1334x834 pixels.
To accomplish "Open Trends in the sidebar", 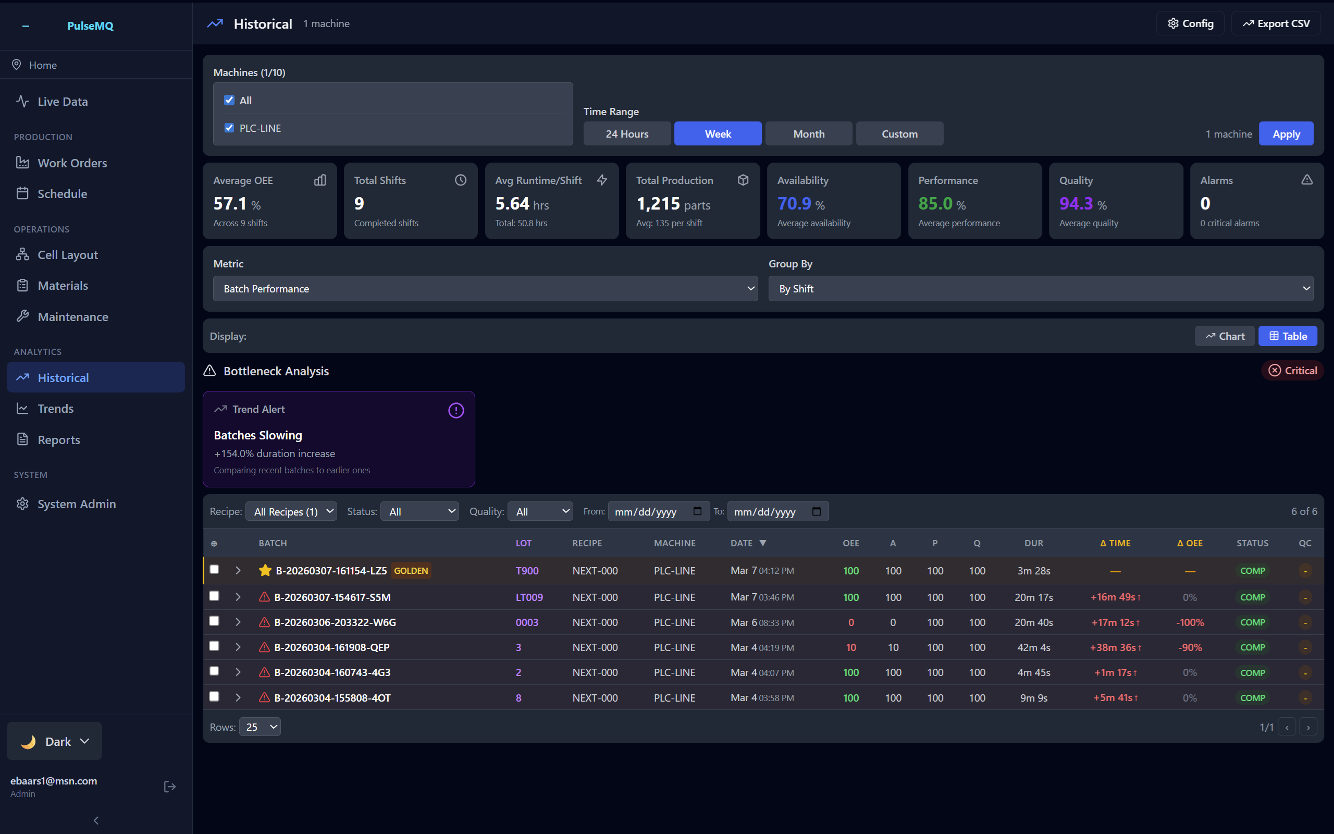I will pos(56,409).
